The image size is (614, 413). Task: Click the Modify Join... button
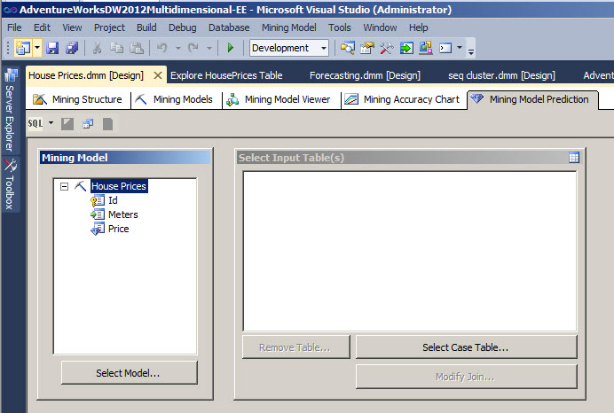point(466,377)
